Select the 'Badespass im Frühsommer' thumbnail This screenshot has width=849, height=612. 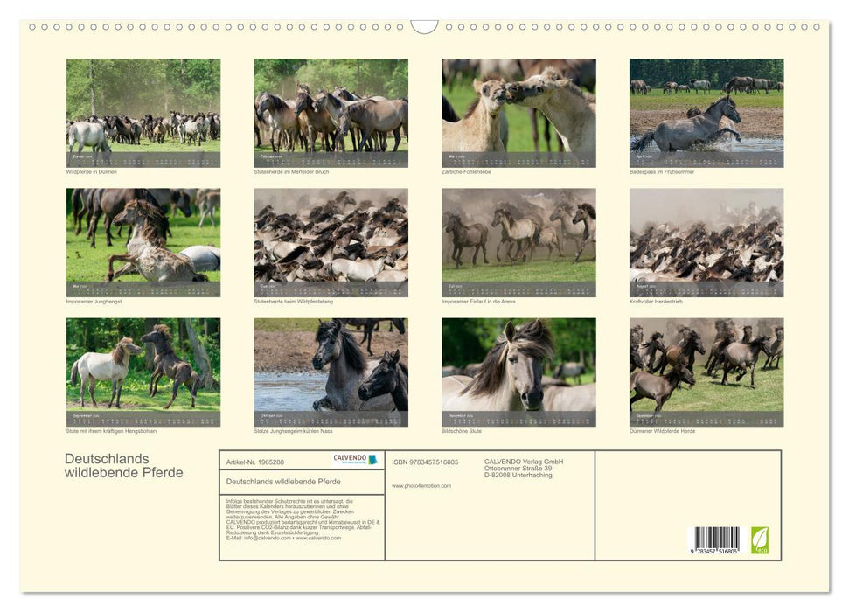coord(706,112)
